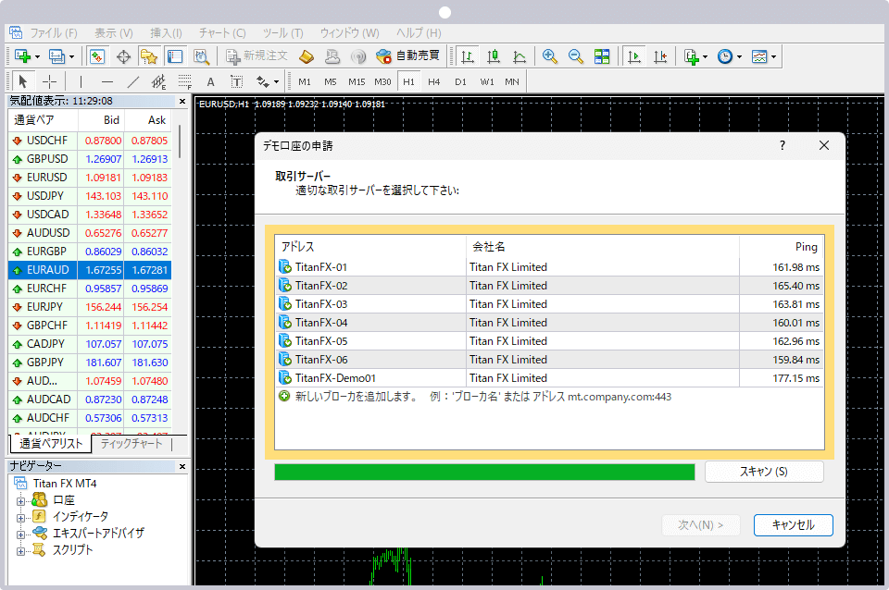Click the 新規注文 new order button
This screenshot has height=590, width=889.
tap(257, 56)
